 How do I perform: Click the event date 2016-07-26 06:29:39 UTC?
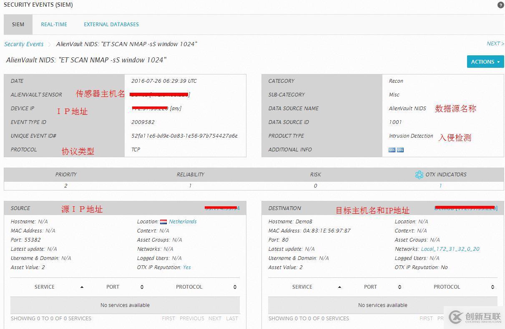tap(164, 81)
